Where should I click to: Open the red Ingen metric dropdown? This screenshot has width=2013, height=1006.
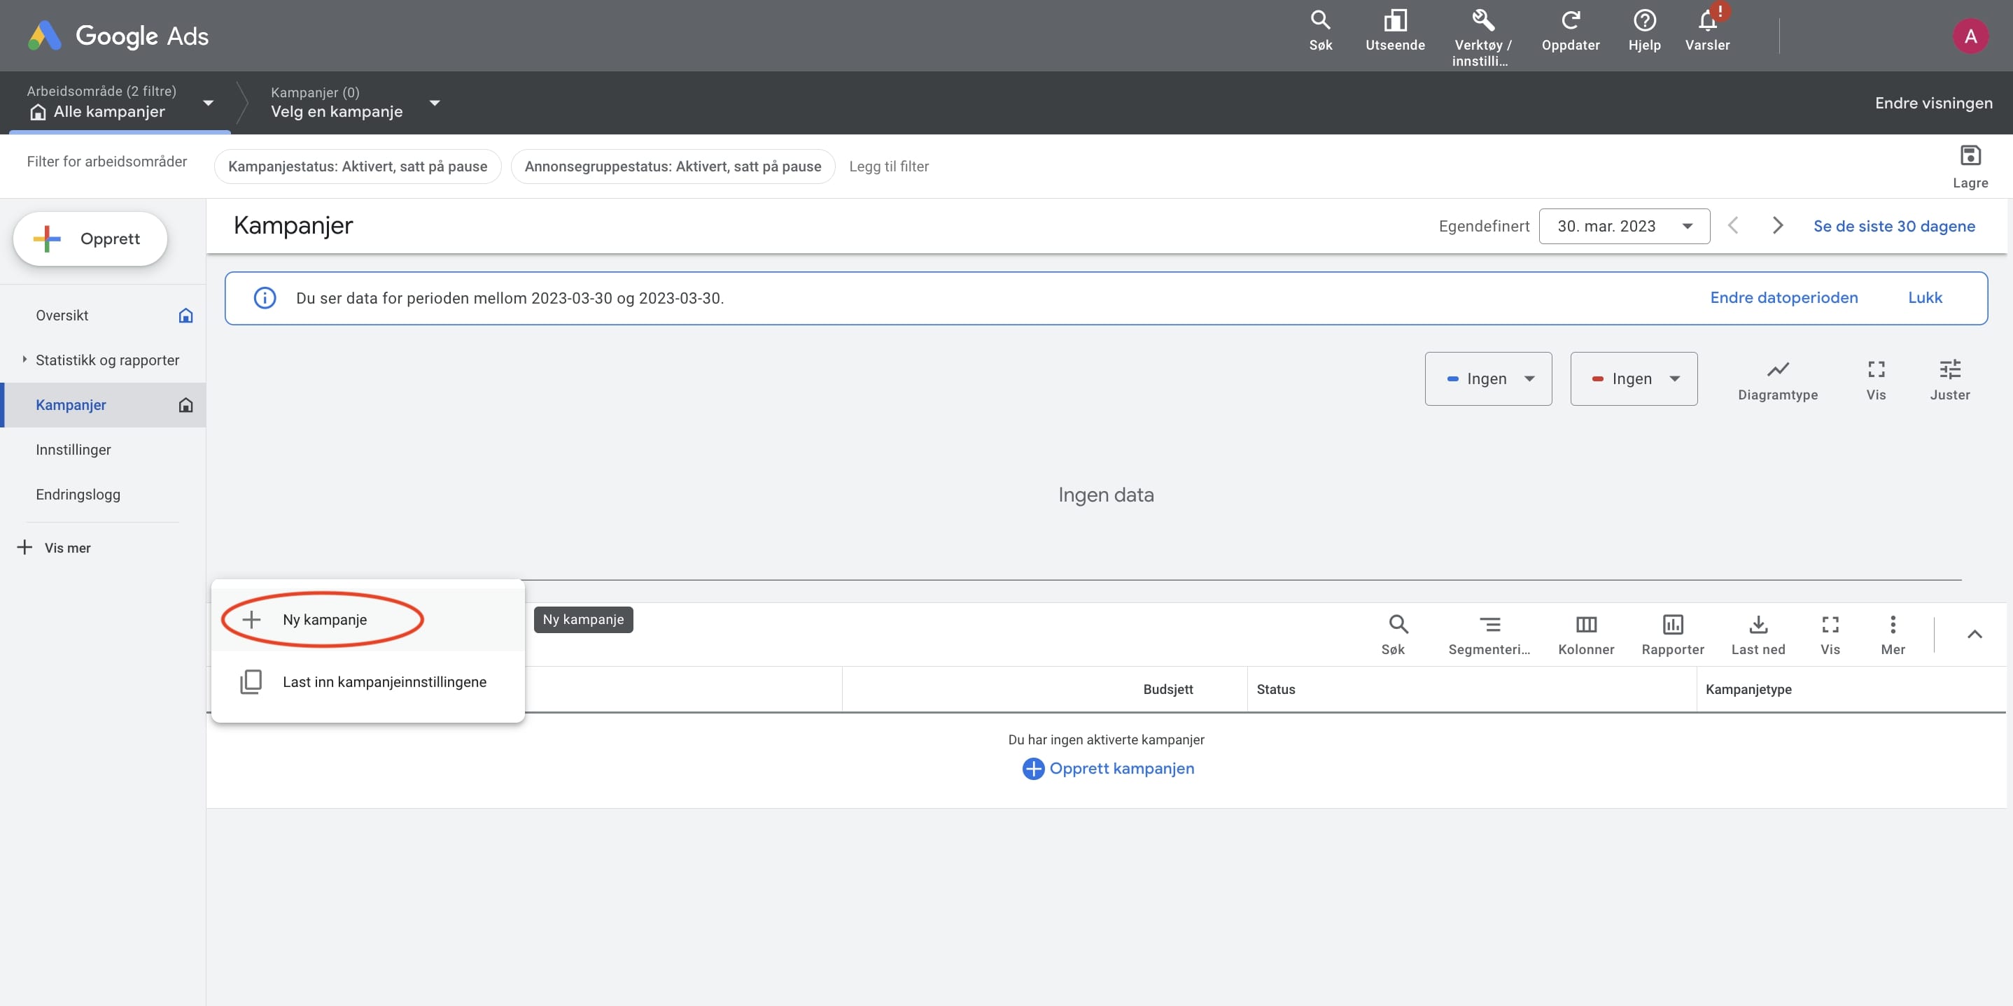pos(1633,378)
